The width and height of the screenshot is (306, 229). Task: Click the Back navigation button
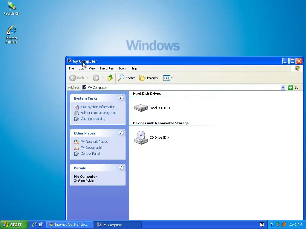76,78
